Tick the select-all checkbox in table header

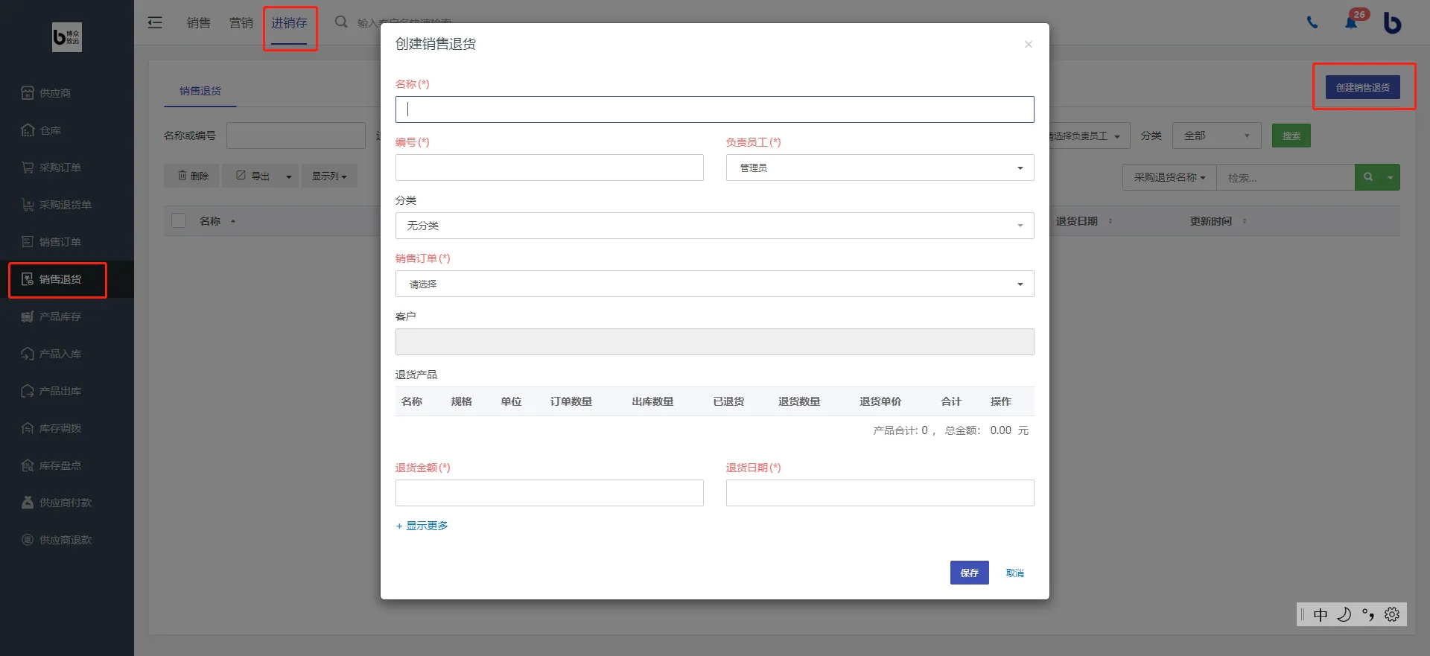pyautogui.click(x=179, y=220)
